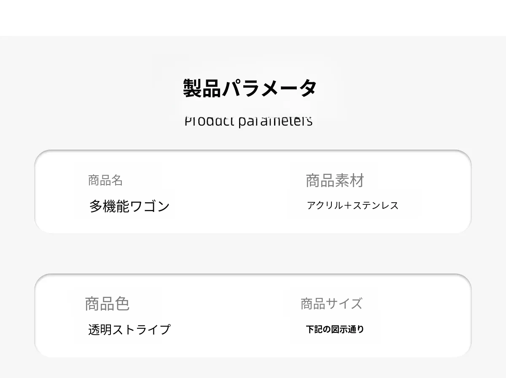Click the word Product in the subtitle
The image size is (506, 378).
pos(209,121)
